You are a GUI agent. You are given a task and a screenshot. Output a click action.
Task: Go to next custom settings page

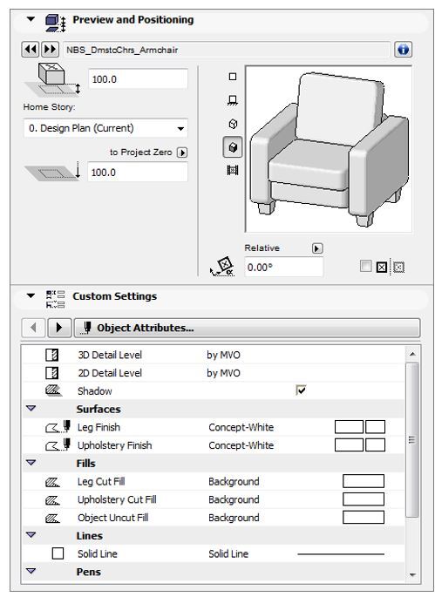pos(59,328)
